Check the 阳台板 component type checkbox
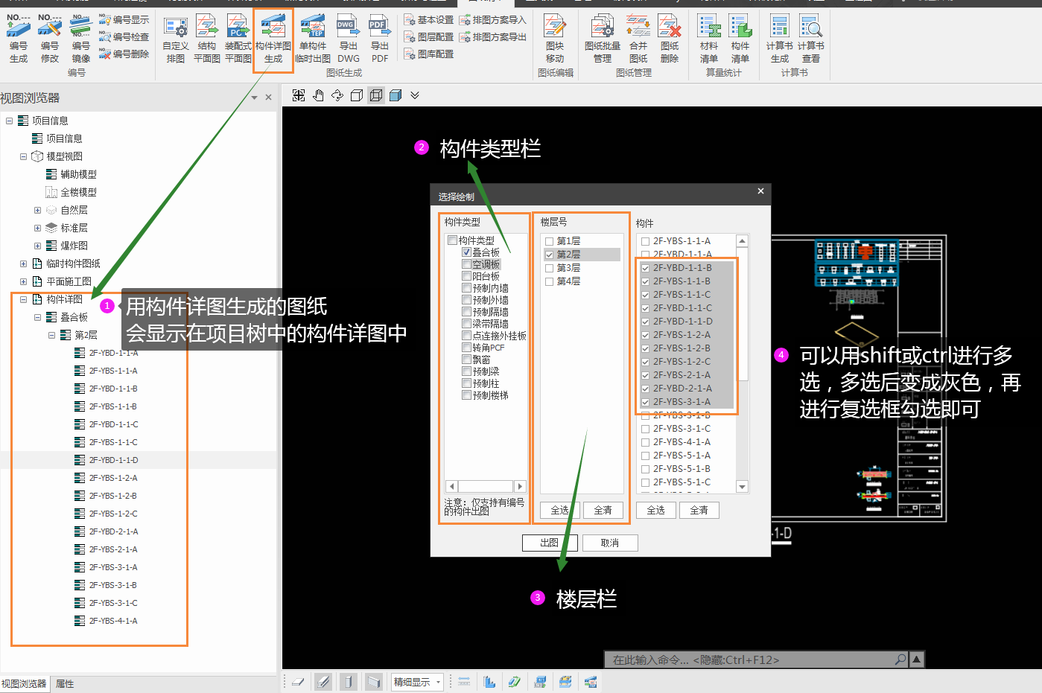The width and height of the screenshot is (1042, 693). pos(467,276)
